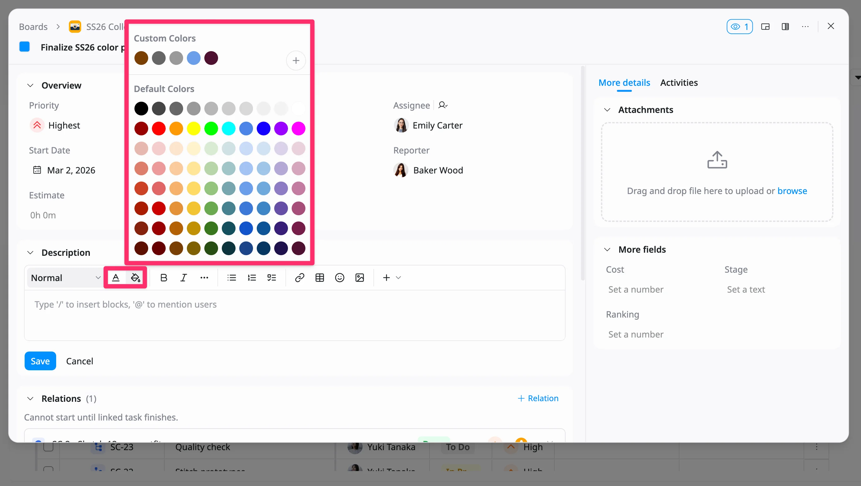The image size is (861, 486).
Task: Switch to the Activities tab
Action: tap(679, 83)
